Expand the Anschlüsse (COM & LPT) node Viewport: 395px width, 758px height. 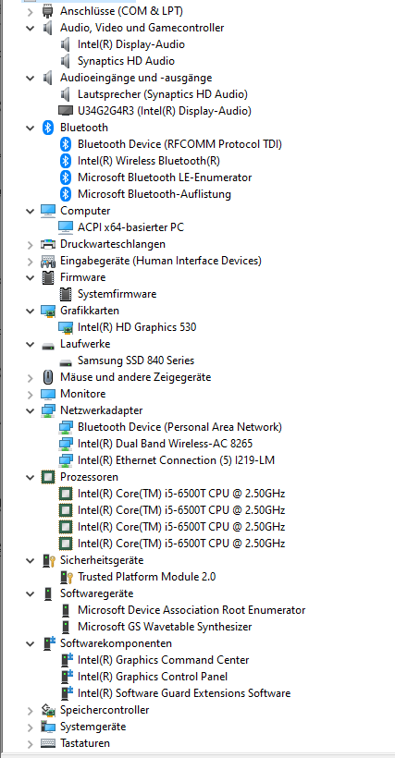pos(30,11)
